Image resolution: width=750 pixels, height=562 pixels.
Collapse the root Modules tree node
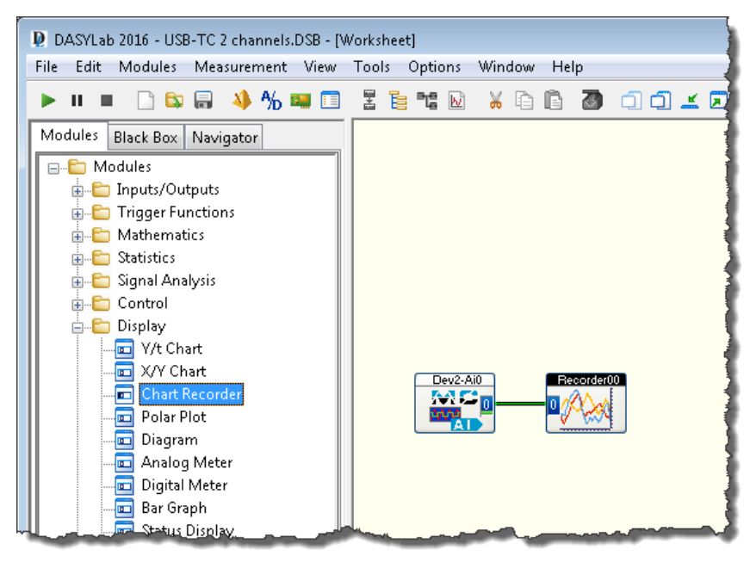[53, 167]
